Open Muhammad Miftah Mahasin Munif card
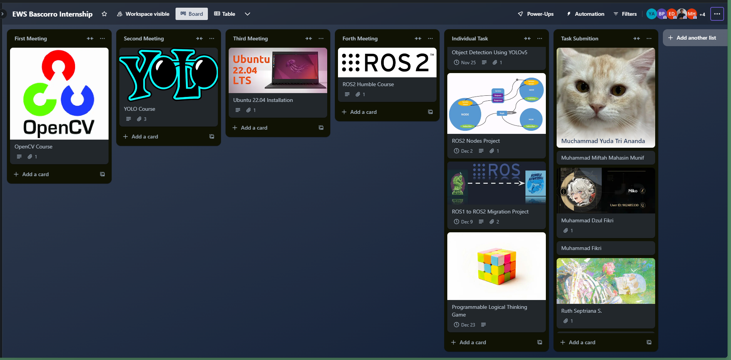 click(x=606, y=158)
